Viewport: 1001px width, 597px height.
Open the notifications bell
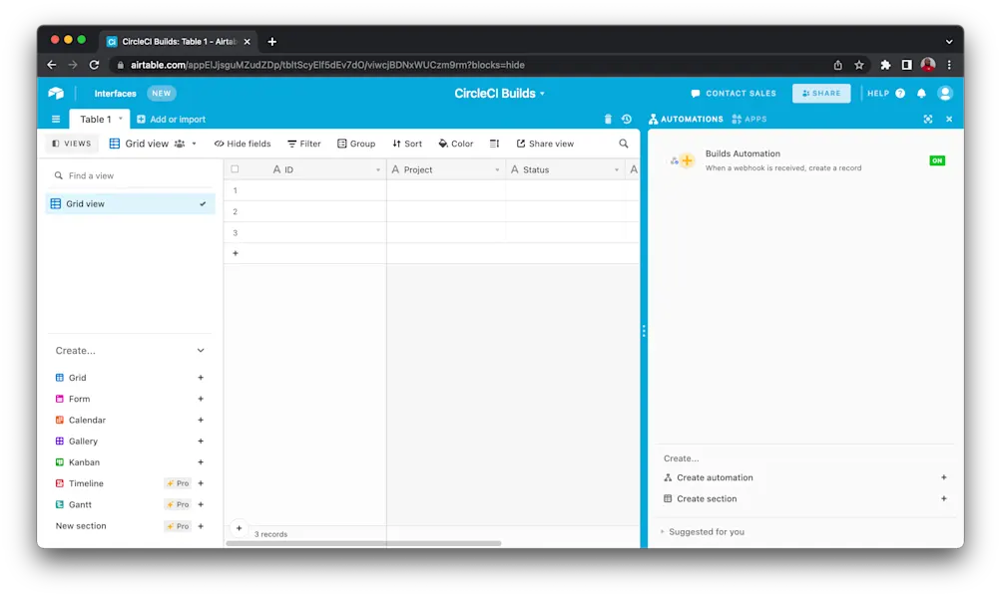[x=920, y=93]
